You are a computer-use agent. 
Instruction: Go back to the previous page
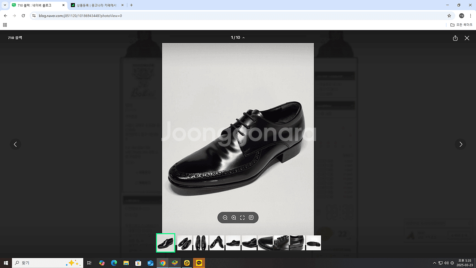click(5, 16)
